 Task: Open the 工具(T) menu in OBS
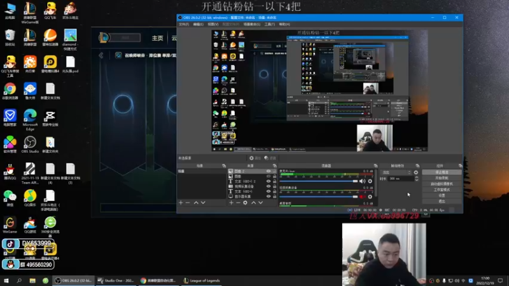pos(269,24)
